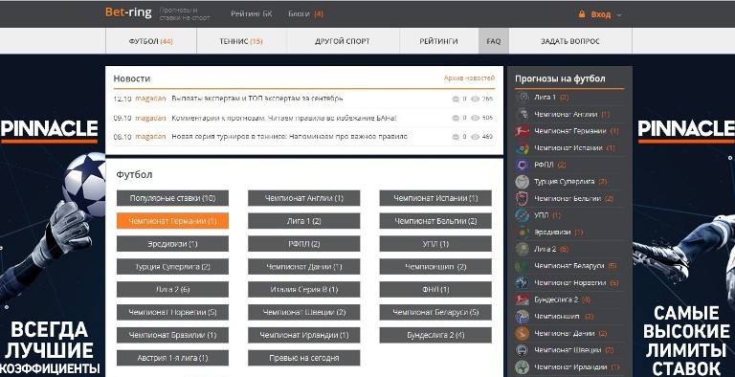Select the Другой спорт navigation tab
The height and width of the screenshot is (377, 735).
point(343,41)
